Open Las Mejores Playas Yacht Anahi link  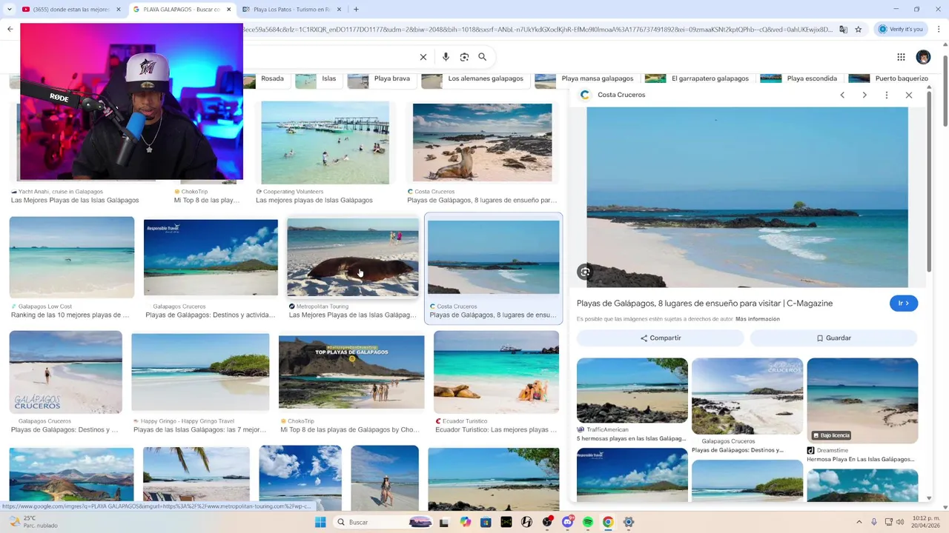pyautogui.click(x=75, y=200)
